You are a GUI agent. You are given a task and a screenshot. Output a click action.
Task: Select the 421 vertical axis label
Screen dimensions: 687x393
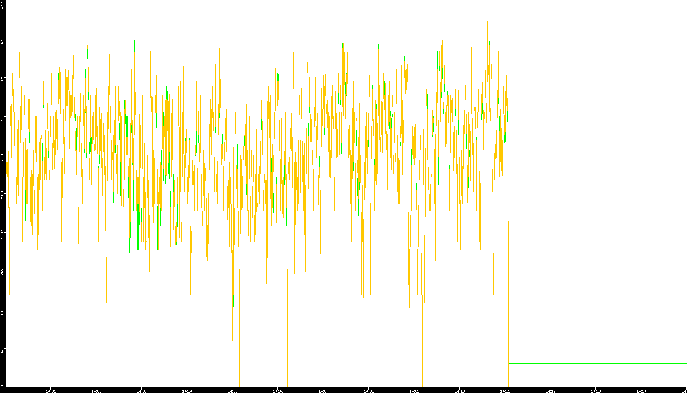tap(2, 350)
